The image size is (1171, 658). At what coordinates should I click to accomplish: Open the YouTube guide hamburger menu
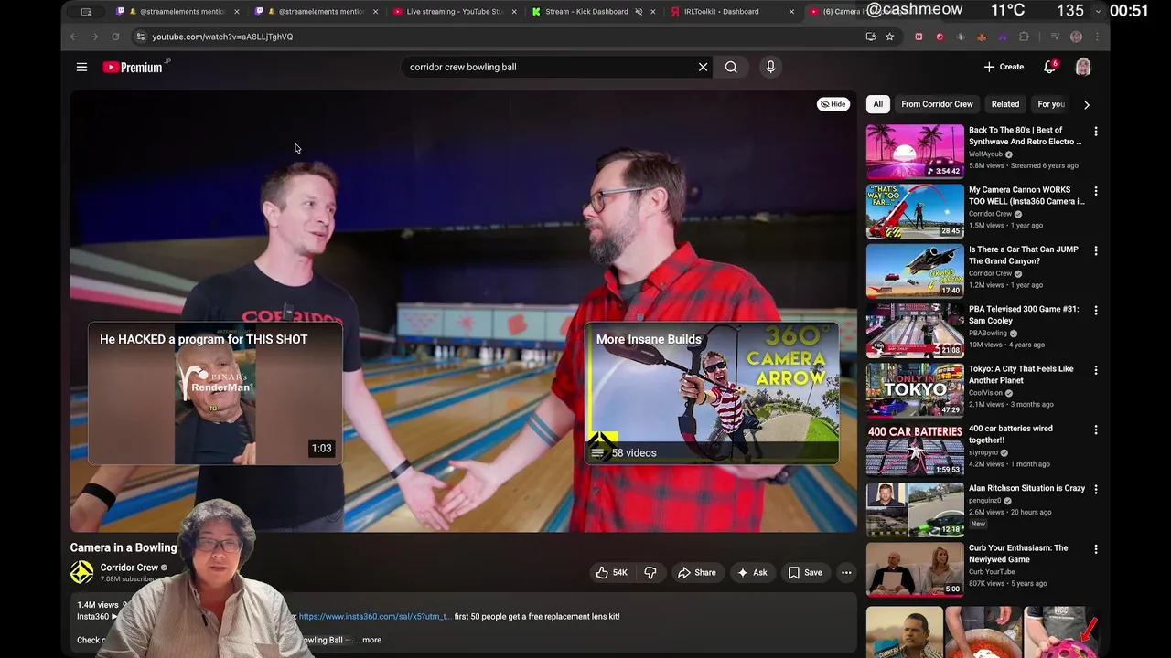[81, 67]
